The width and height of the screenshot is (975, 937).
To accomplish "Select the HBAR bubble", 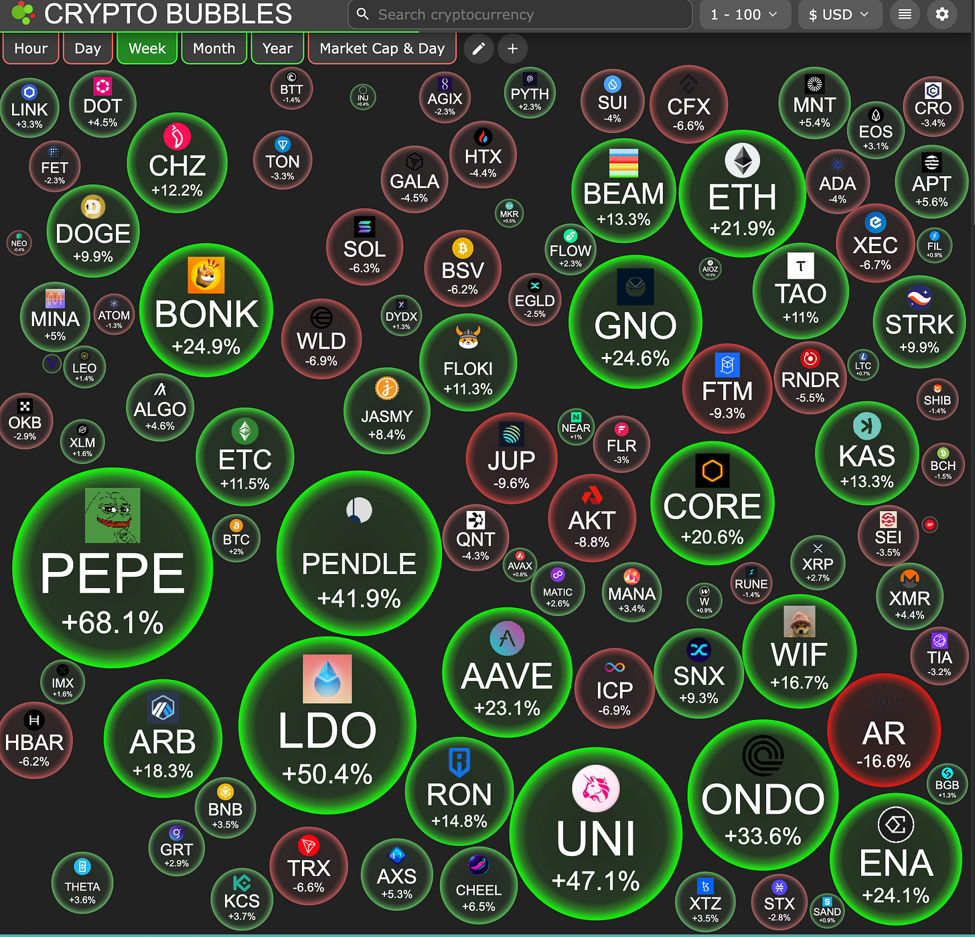I will [x=33, y=740].
